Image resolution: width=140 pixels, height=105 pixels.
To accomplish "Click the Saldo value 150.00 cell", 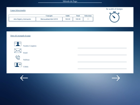I will tap(68, 19).
